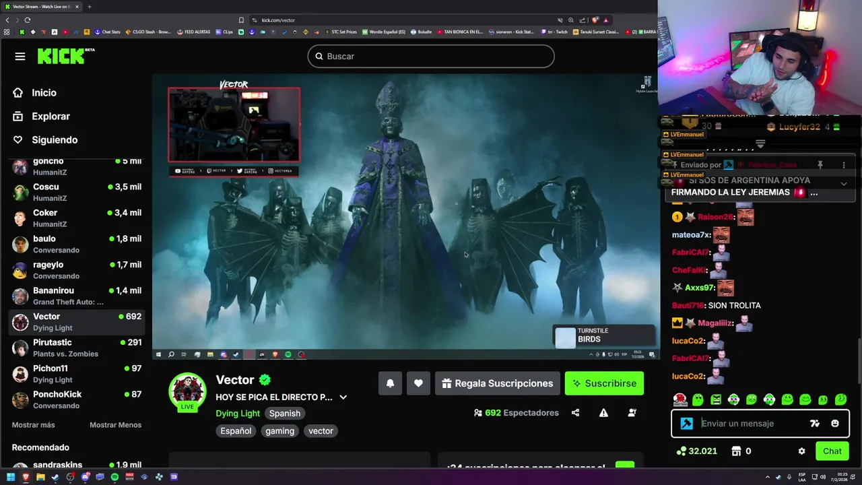Open Coscu's channel in the sidebar

tap(77, 192)
